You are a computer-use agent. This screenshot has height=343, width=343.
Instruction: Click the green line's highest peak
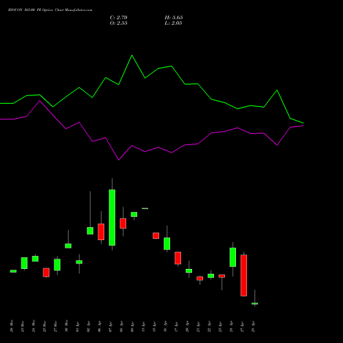tap(132, 56)
